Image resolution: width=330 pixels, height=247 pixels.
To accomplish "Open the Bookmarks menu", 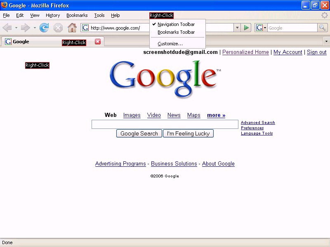I will [x=77, y=15].
